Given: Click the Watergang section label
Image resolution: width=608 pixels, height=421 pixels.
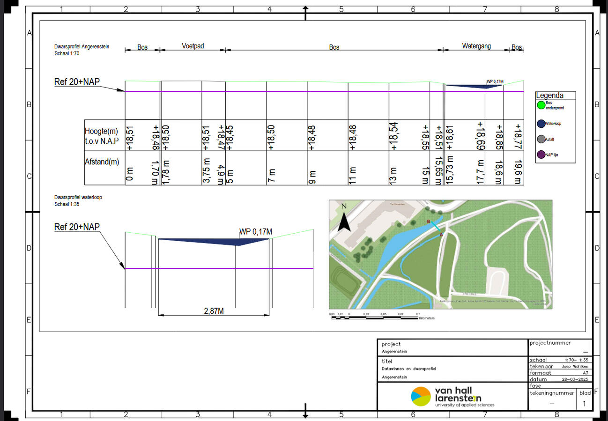Looking at the screenshot, I should [476, 46].
